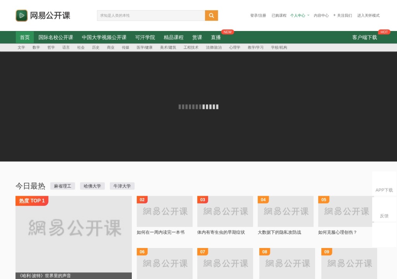Click the 热度 TOP 1 badge
The height and width of the screenshot is (279, 397).
click(x=32, y=201)
